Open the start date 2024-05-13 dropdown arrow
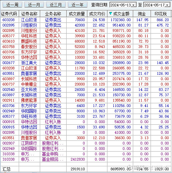Viewport: 172px width, 173px height. tap(134, 5)
